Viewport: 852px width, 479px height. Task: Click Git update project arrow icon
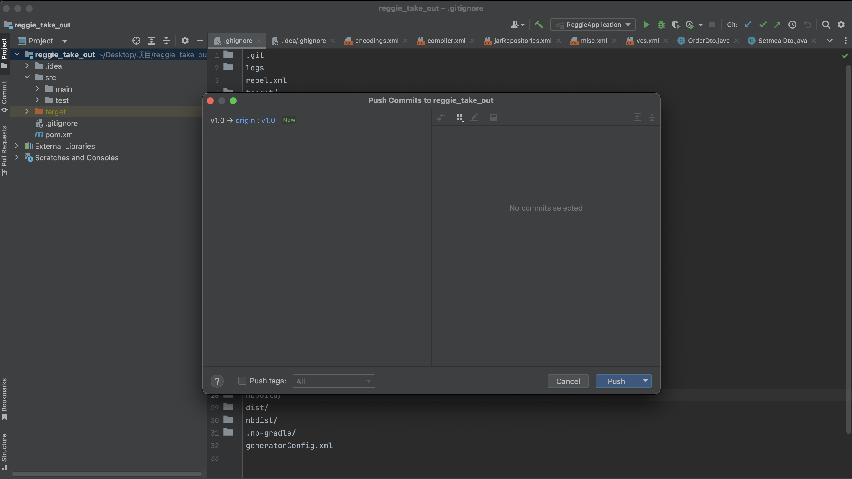748,24
